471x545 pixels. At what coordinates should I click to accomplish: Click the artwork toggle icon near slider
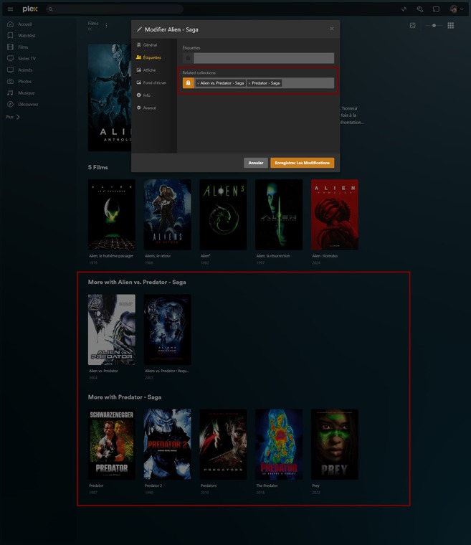tap(413, 25)
